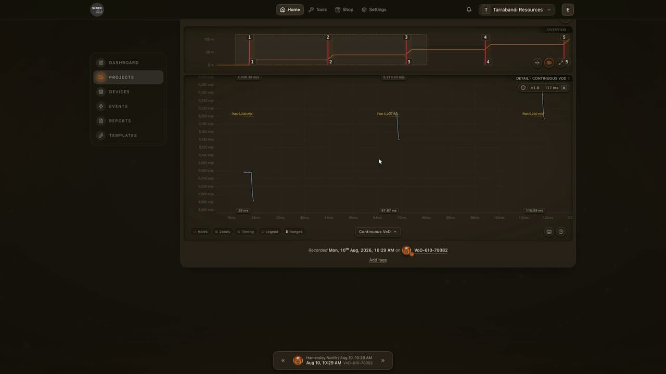This screenshot has width=666, height=374.
Task: Open Templates in the sidebar
Action: click(129, 136)
